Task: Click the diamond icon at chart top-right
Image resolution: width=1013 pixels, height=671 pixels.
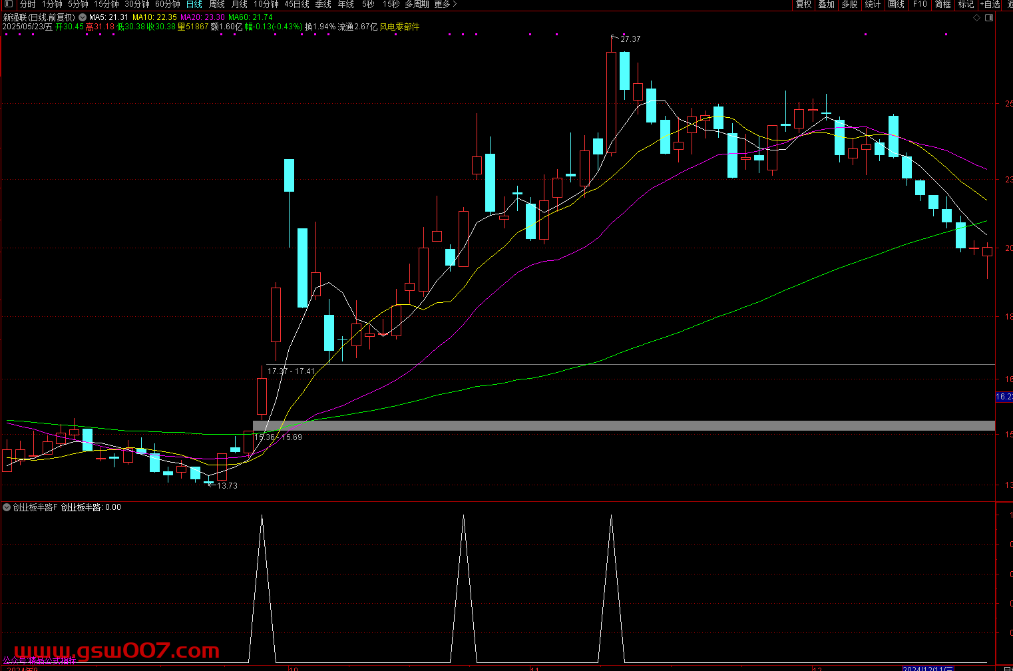Action: point(977,18)
